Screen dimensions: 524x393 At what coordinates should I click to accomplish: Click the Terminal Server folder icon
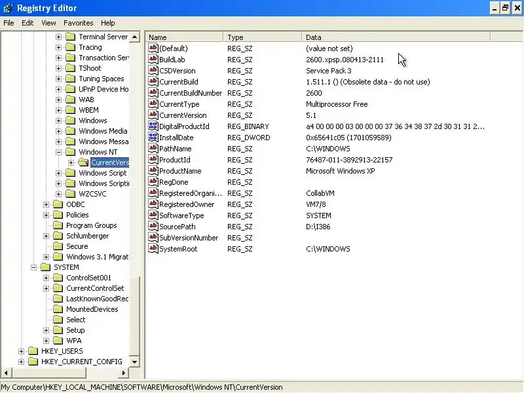71,37
